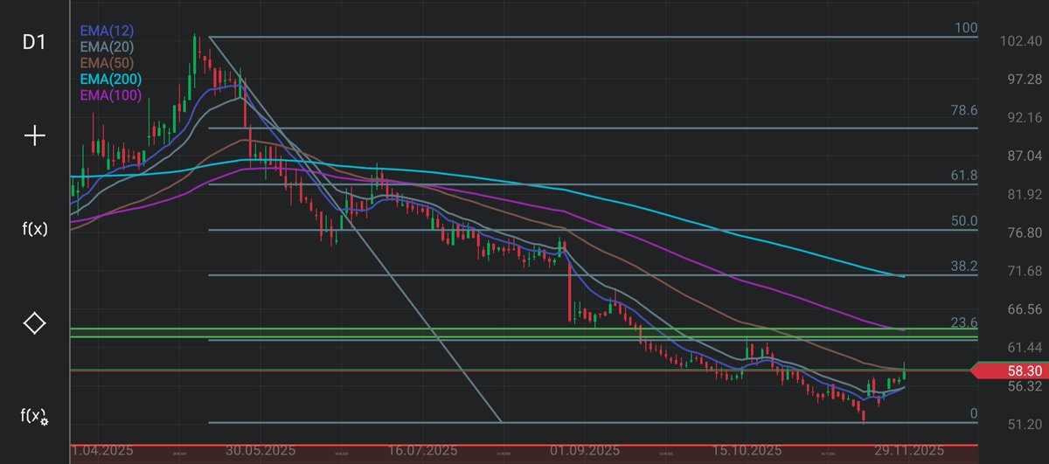Screen dimensions: 1049x464
Task: Select the EMA(12) indicator label
Action: 106,31
